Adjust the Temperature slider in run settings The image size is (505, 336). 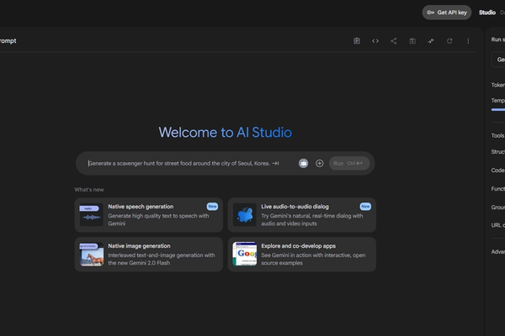coord(498,110)
